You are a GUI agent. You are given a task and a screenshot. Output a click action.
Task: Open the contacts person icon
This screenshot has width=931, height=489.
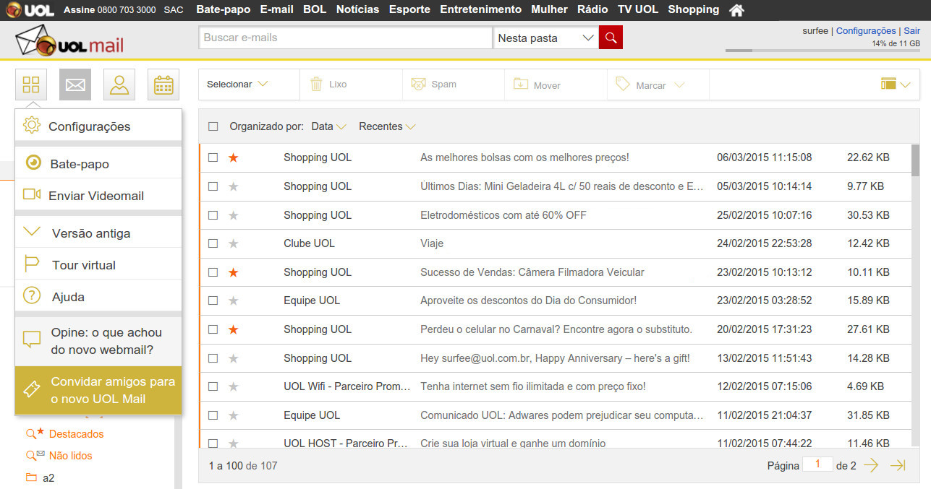point(119,85)
